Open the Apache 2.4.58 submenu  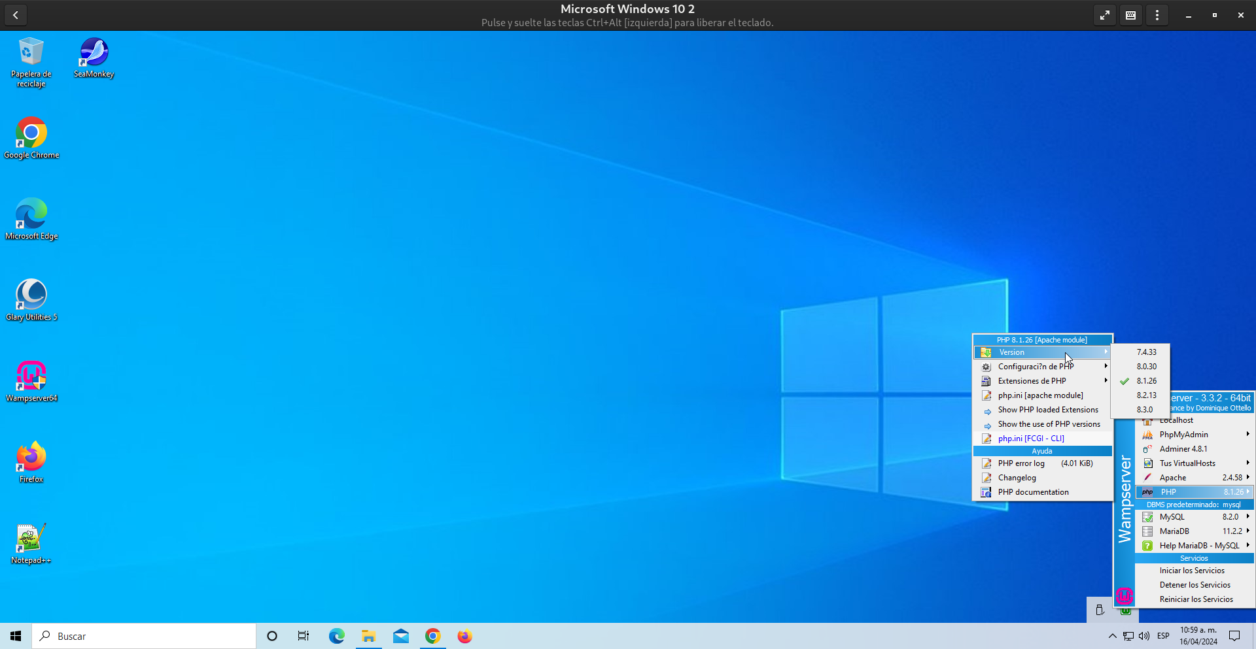[1195, 478]
